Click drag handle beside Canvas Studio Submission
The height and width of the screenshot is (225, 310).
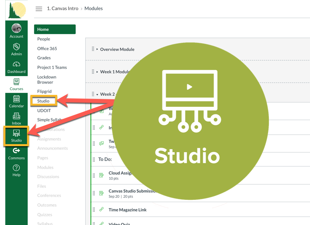(94, 193)
